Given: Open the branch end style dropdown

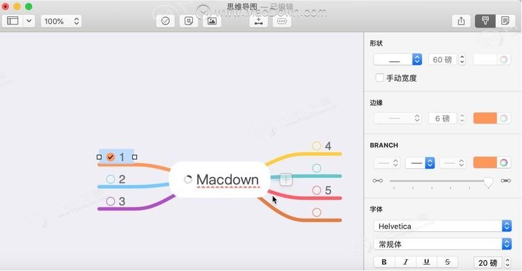Looking at the screenshot, I should (x=453, y=163).
